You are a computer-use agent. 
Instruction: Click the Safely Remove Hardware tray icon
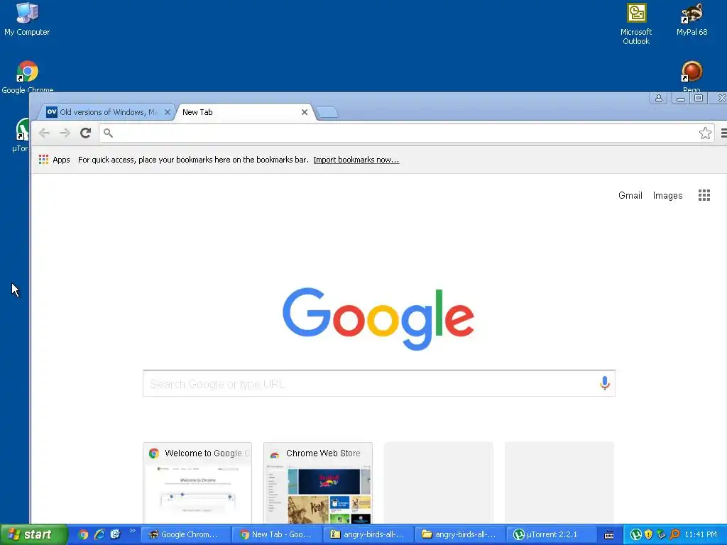[662, 535]
